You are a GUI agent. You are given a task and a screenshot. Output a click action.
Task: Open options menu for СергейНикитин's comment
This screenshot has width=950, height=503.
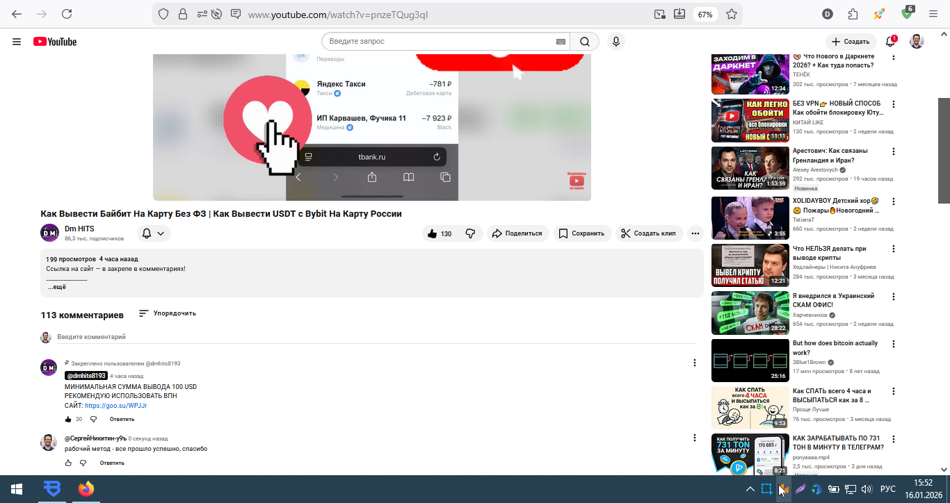[694, 438]
